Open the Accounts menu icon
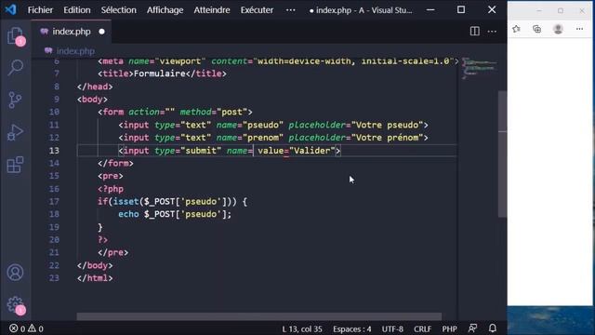The width and height of the screenshot is (595, 335). pos(15,273)
